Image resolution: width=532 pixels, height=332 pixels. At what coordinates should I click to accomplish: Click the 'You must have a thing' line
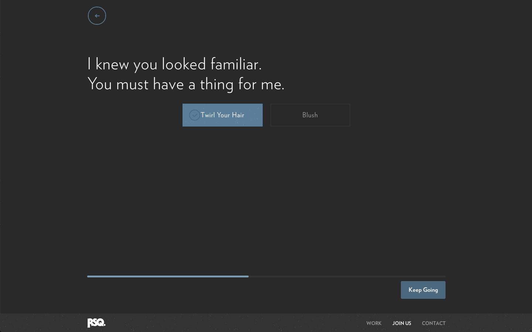186,84
